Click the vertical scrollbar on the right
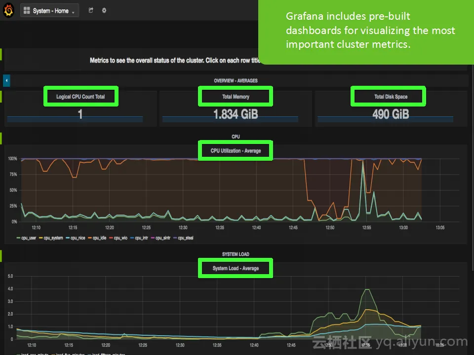Image resolution: width=474 pixels, height=355 pixels. 472,168
